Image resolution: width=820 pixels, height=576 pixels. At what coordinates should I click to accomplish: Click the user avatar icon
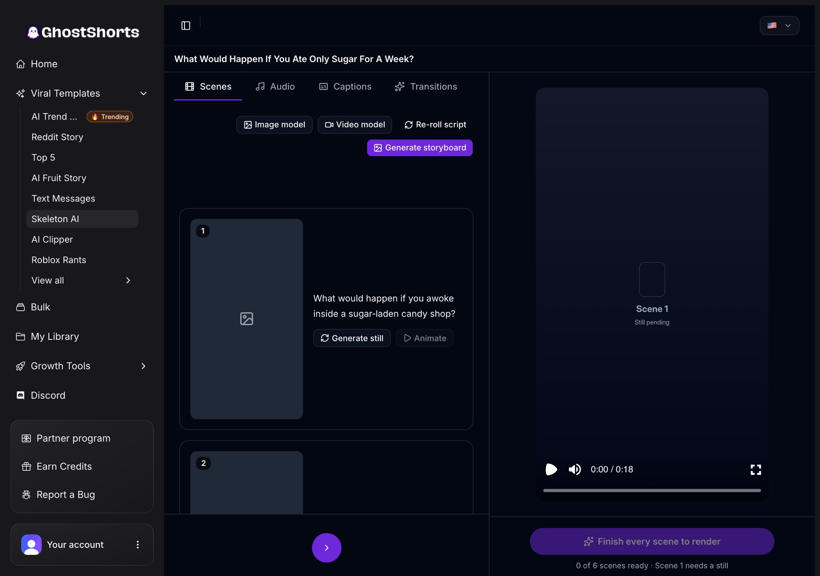pos(31,544)
